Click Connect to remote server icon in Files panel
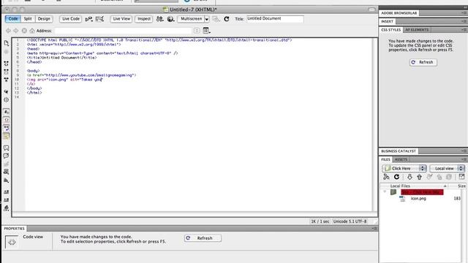Image resolution: width=468 pixels, height=263 pixels. tap(386, 177)
